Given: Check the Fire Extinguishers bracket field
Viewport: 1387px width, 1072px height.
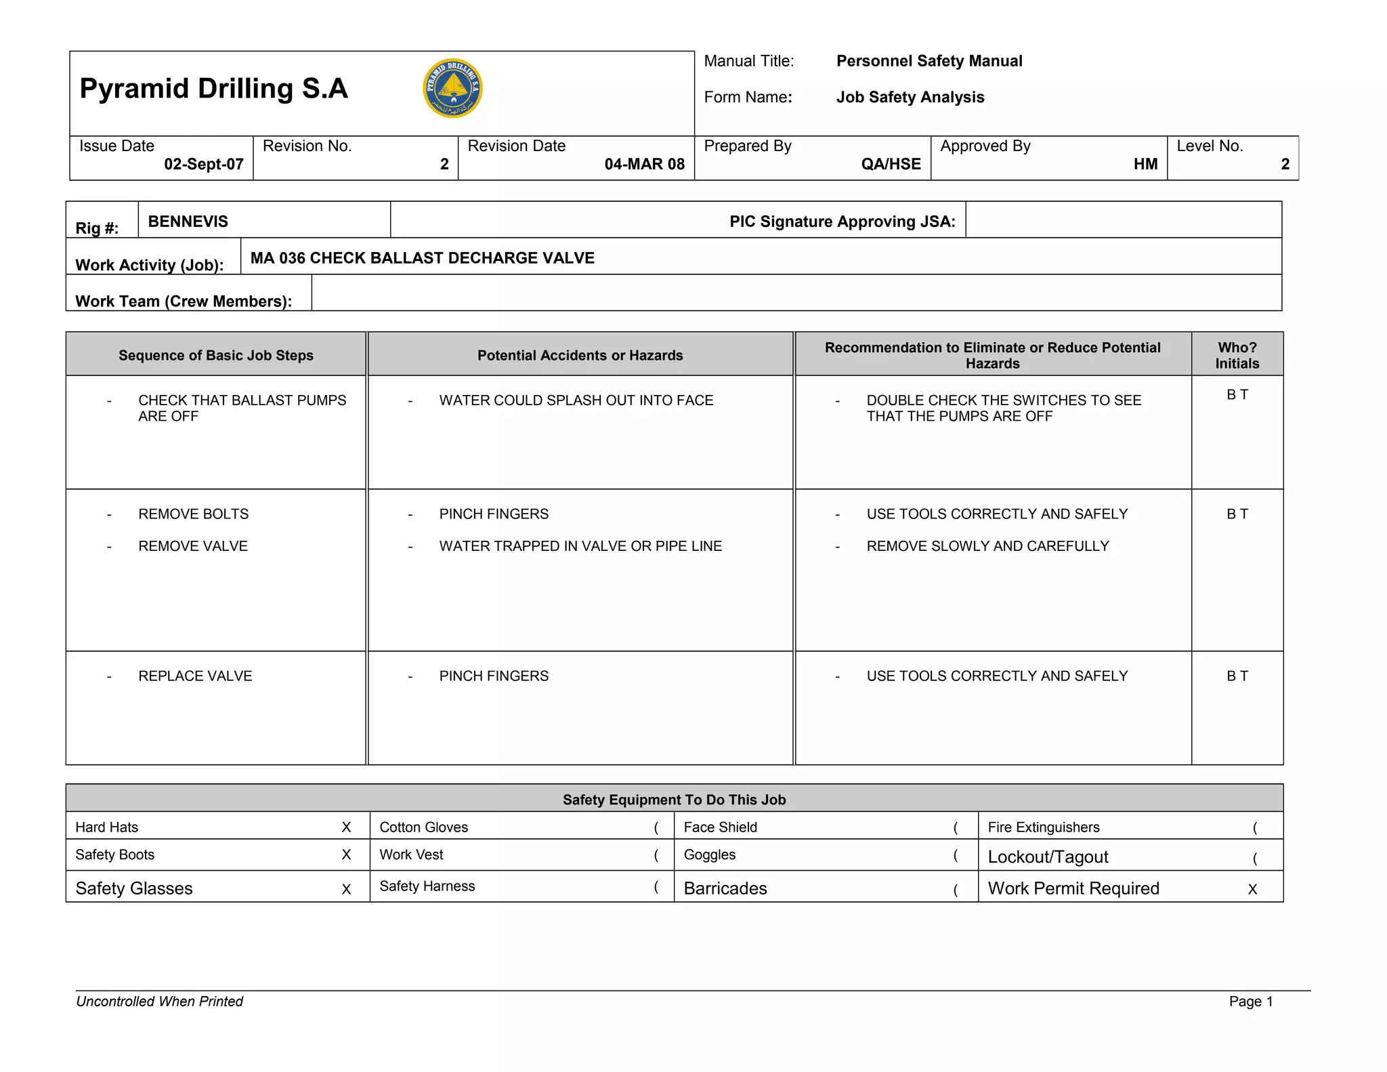Looking at the screenshot, I should pyautogui.click(x=1255, y=827).
